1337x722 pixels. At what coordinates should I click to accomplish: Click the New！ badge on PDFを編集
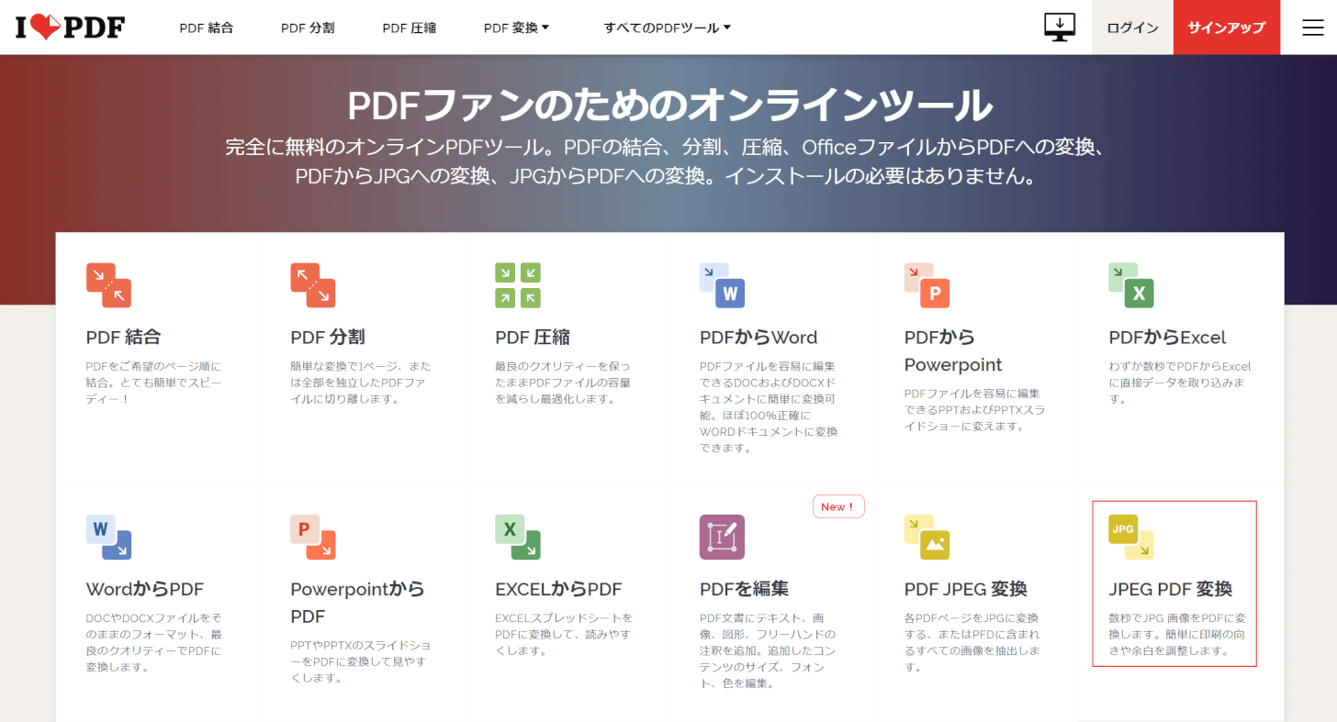[838, 506]
